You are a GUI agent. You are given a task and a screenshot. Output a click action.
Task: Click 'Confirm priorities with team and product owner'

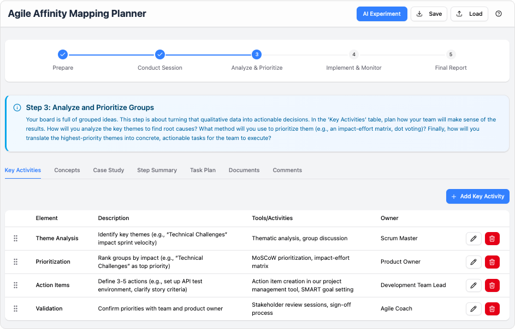click(160, 308)
